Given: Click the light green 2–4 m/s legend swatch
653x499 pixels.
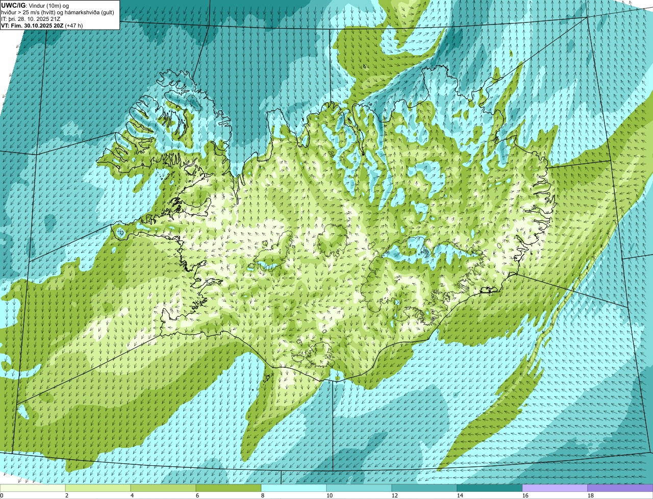Looking at the screenshot, I should (x=98, y=488).
